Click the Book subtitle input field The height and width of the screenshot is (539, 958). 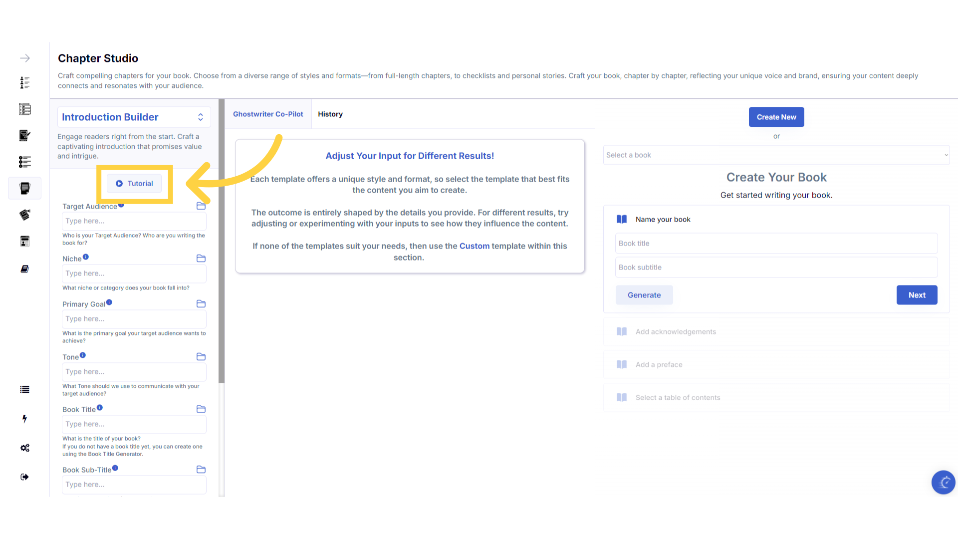click(x=776, y=268)
